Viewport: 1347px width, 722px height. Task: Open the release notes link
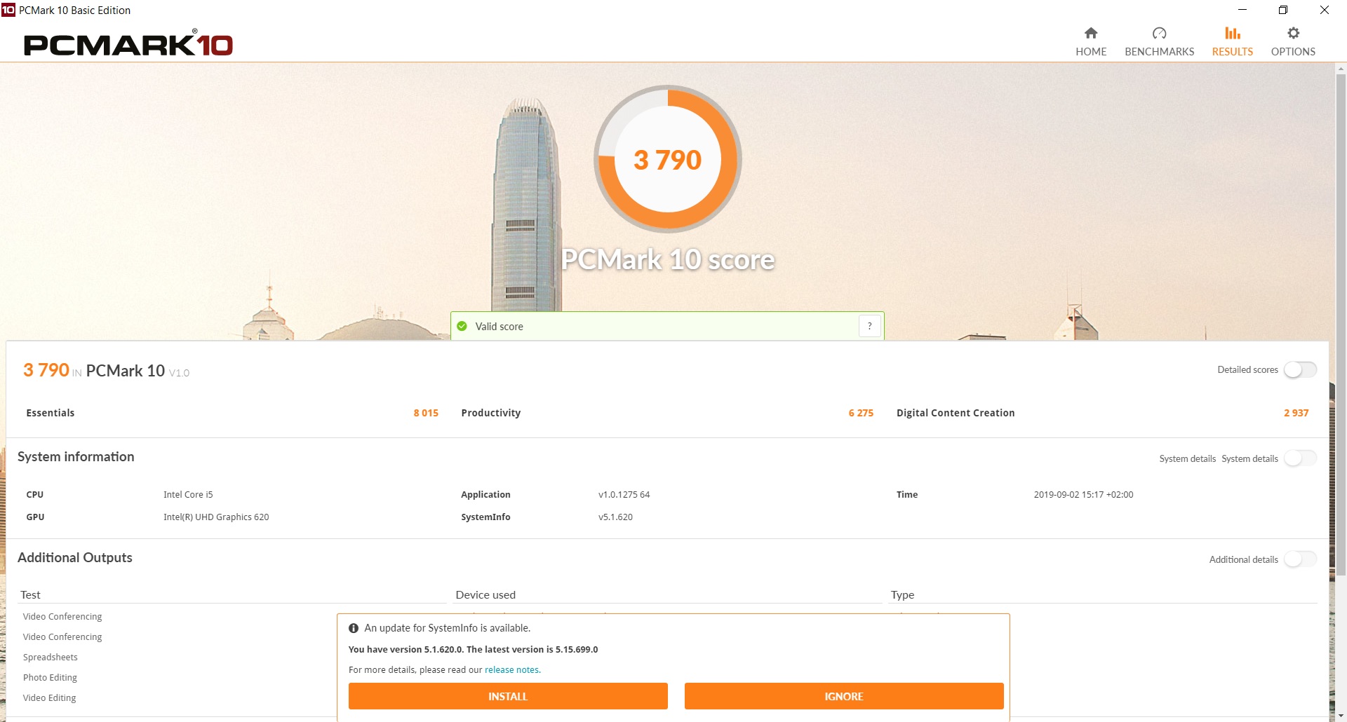coord(512,669)
